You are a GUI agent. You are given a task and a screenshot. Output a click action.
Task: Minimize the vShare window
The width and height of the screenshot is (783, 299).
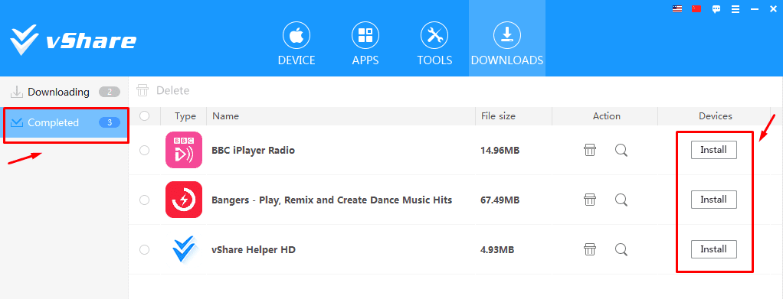pyautogui.click(x=755, y=9)
